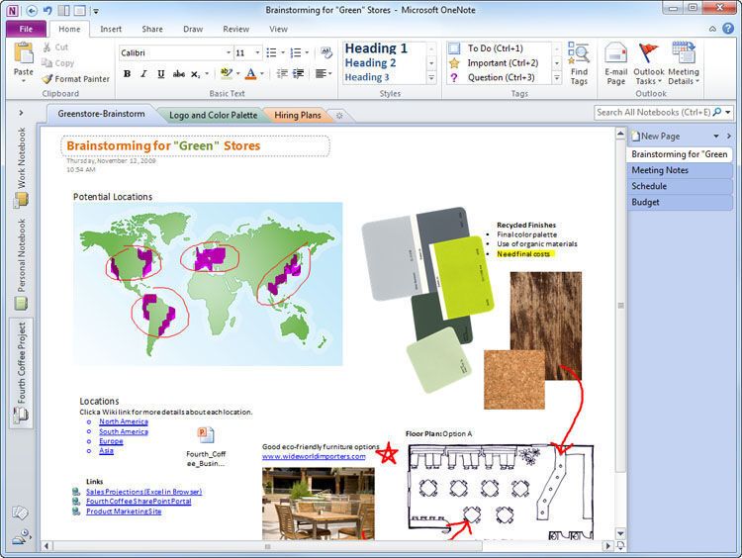The width and height of the screenshot is (742, 558).
Task: Select the world map image
Action: (208, 284)
